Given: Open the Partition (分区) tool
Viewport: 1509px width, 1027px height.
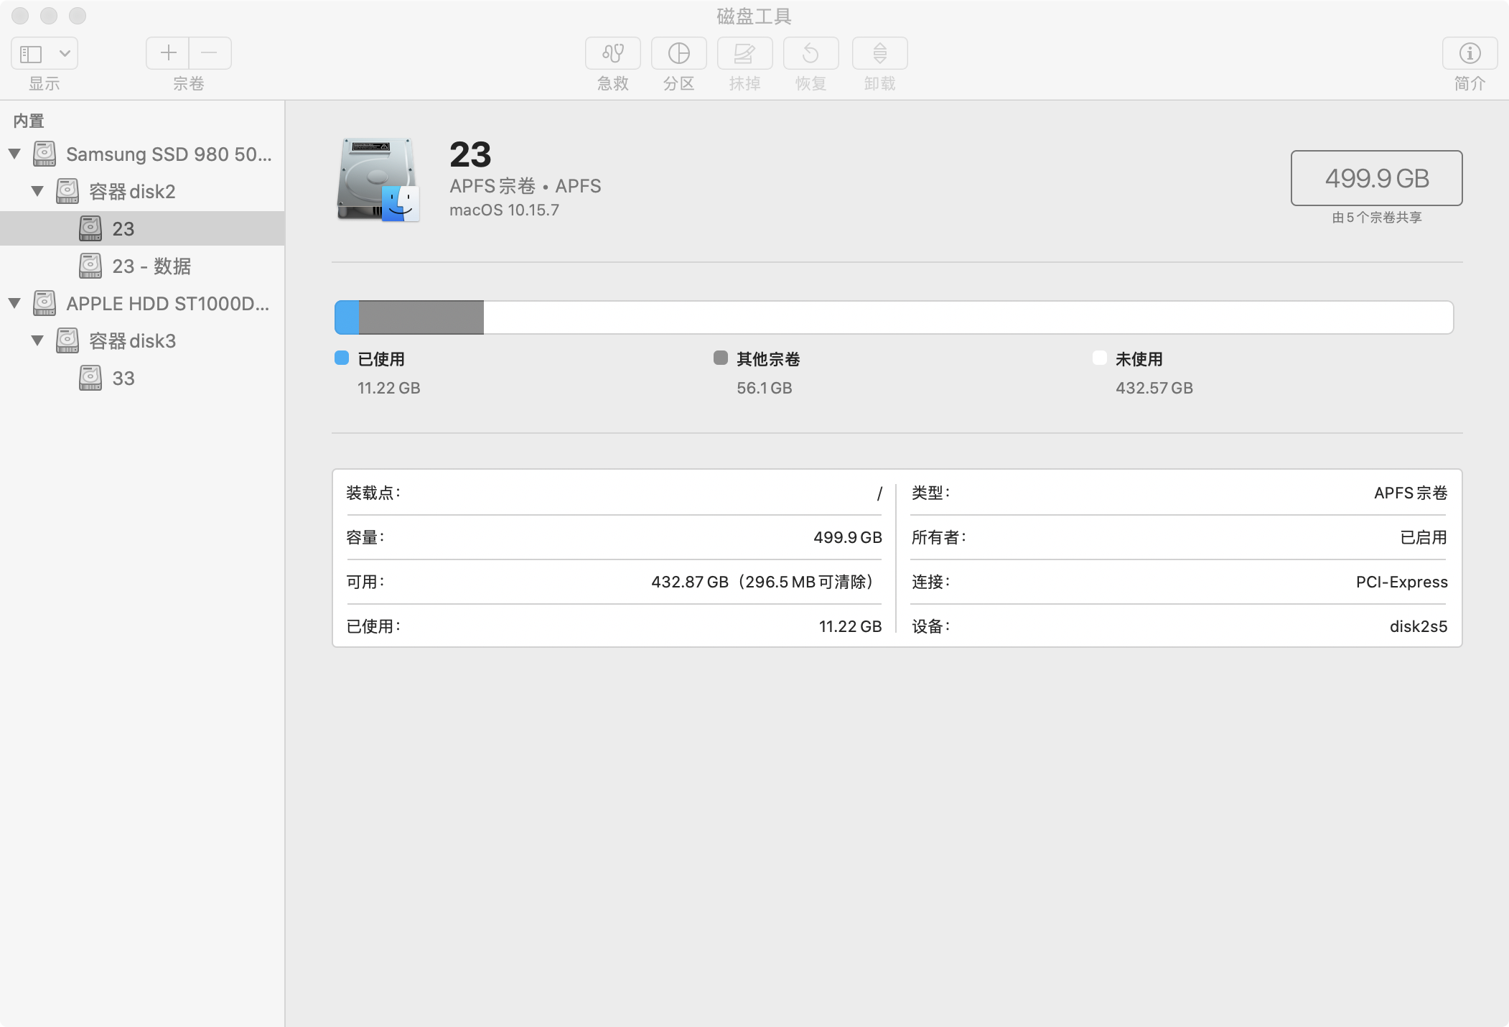Looking at the screenshot, I should 678,53.
